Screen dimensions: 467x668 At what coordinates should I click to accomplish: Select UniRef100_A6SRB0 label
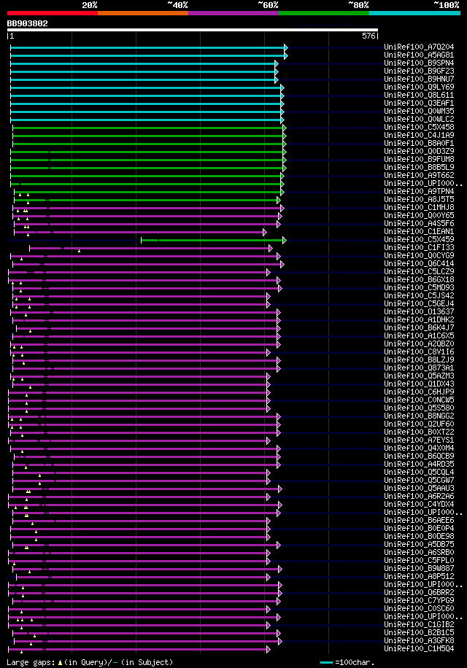419,552
